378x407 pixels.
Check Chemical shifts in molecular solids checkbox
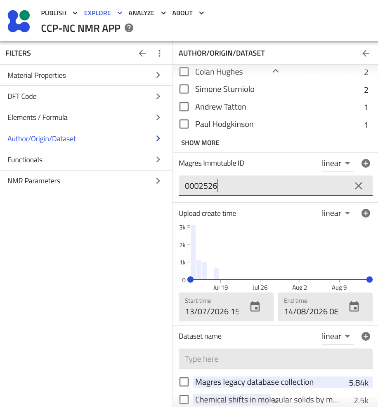click(x=184, y=400)
